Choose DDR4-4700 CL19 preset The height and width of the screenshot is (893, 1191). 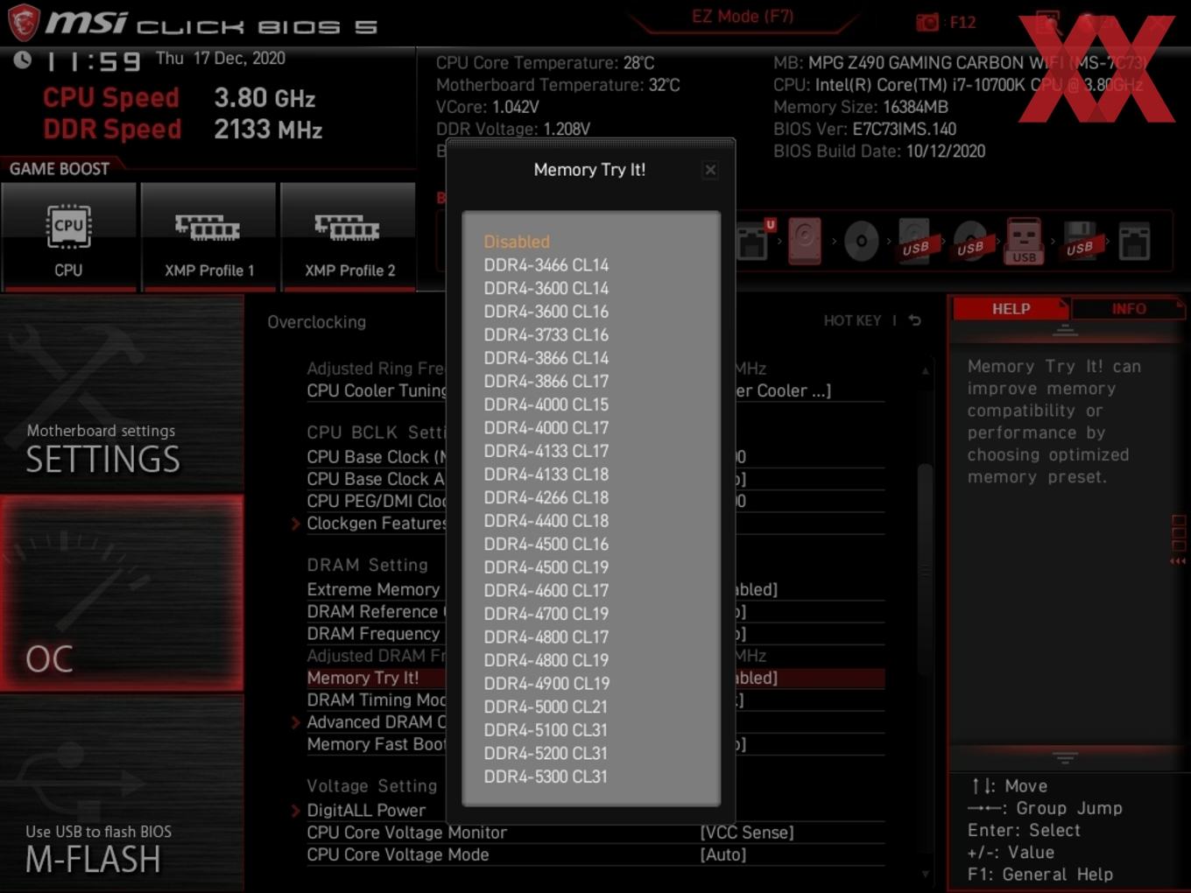(x=546, y=614)
